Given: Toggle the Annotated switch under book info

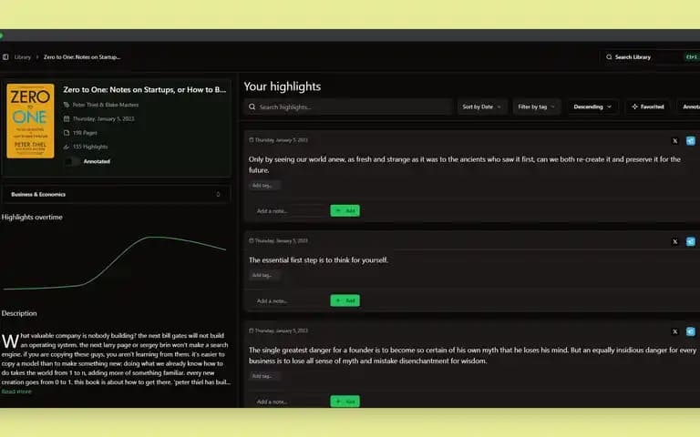Looking at the screenshot, I should pos(72,161).
